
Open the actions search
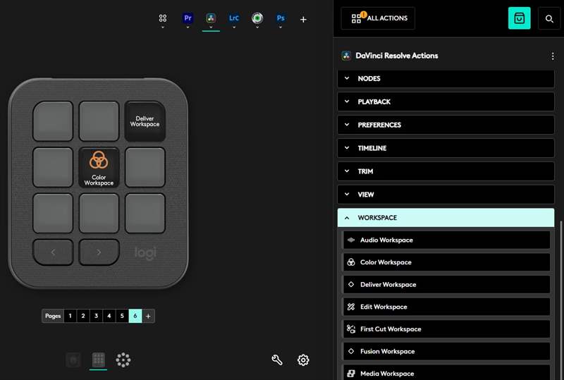[549, 18]
